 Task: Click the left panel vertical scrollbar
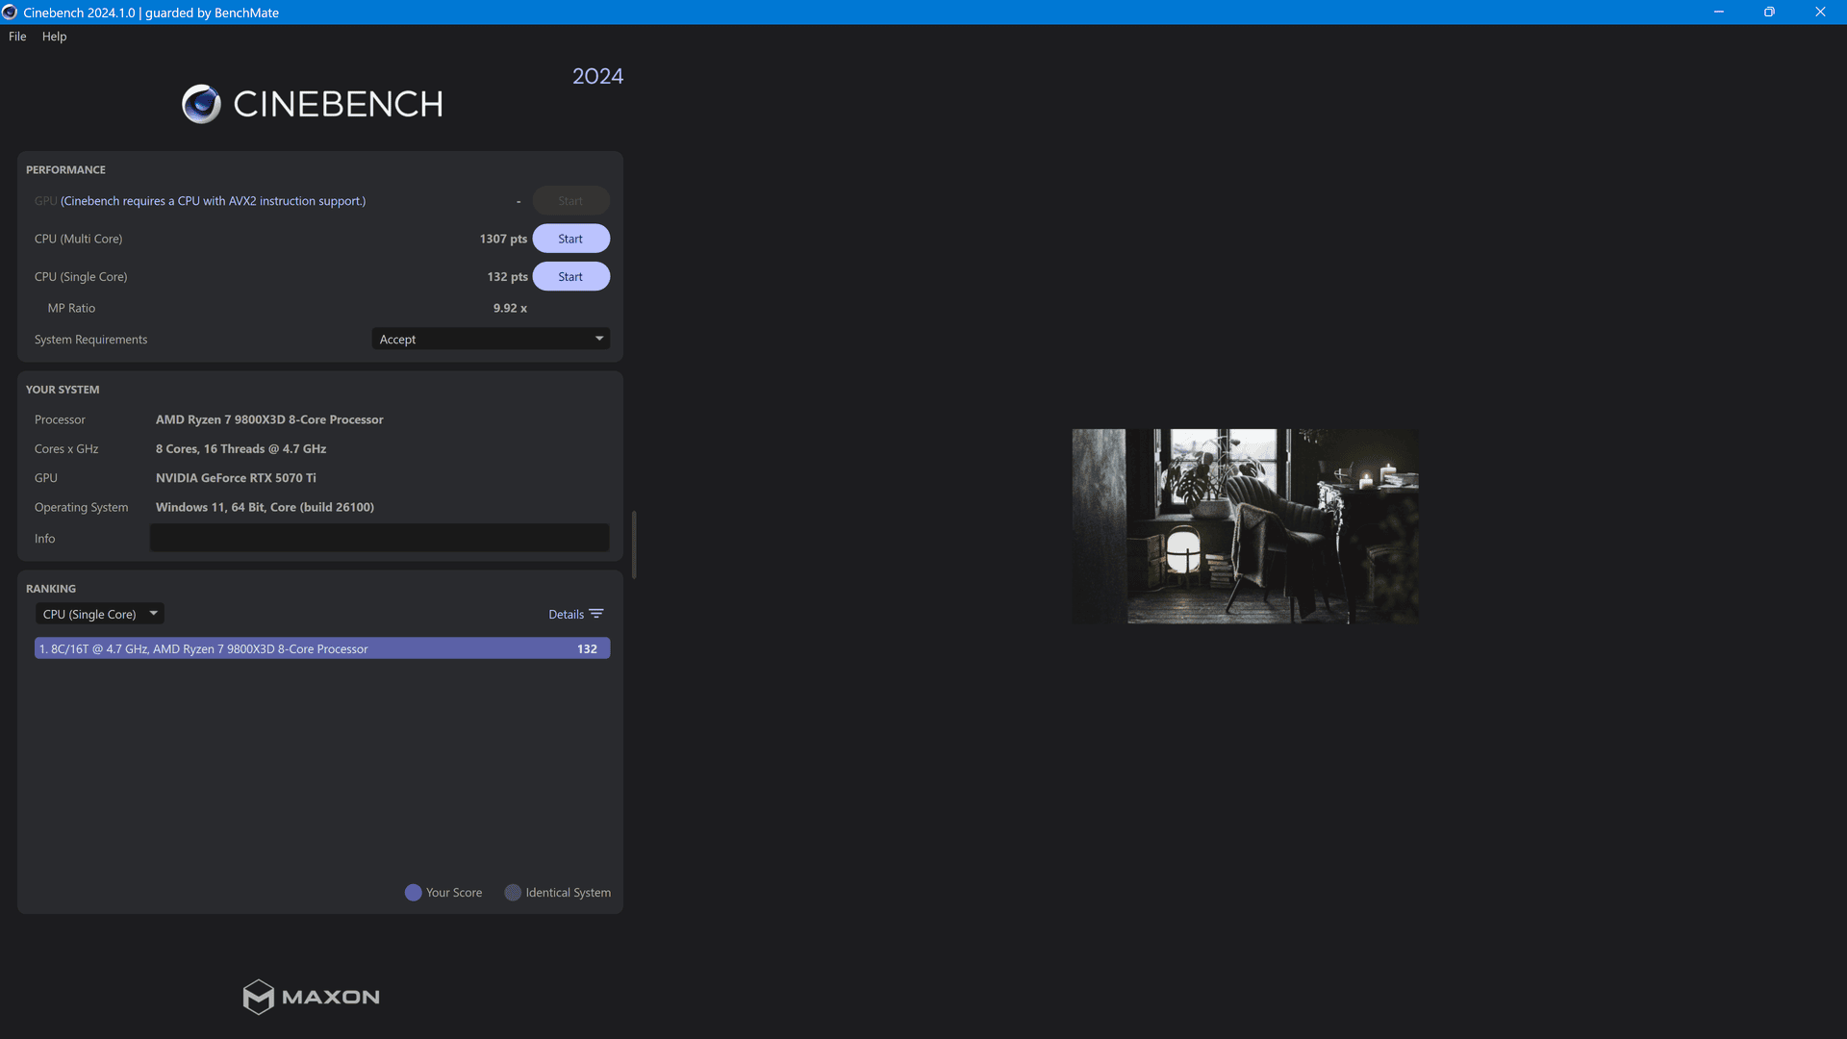(x=634, y=545)
